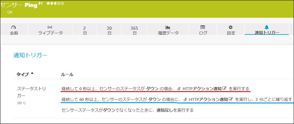This screenshot has width=294, height=124.
Task: Click the OK status text
Action: click(10, 12)
